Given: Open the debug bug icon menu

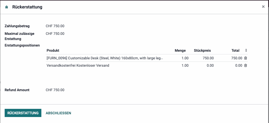Looking at the screenshot, I should coord(7,7).
